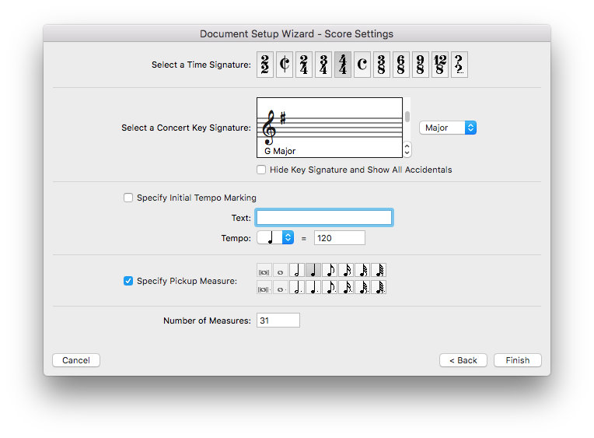Choose the common time C signature
The height and width of the screenshot is (438, 594).
pyautogui.click(x=362, y=65)
